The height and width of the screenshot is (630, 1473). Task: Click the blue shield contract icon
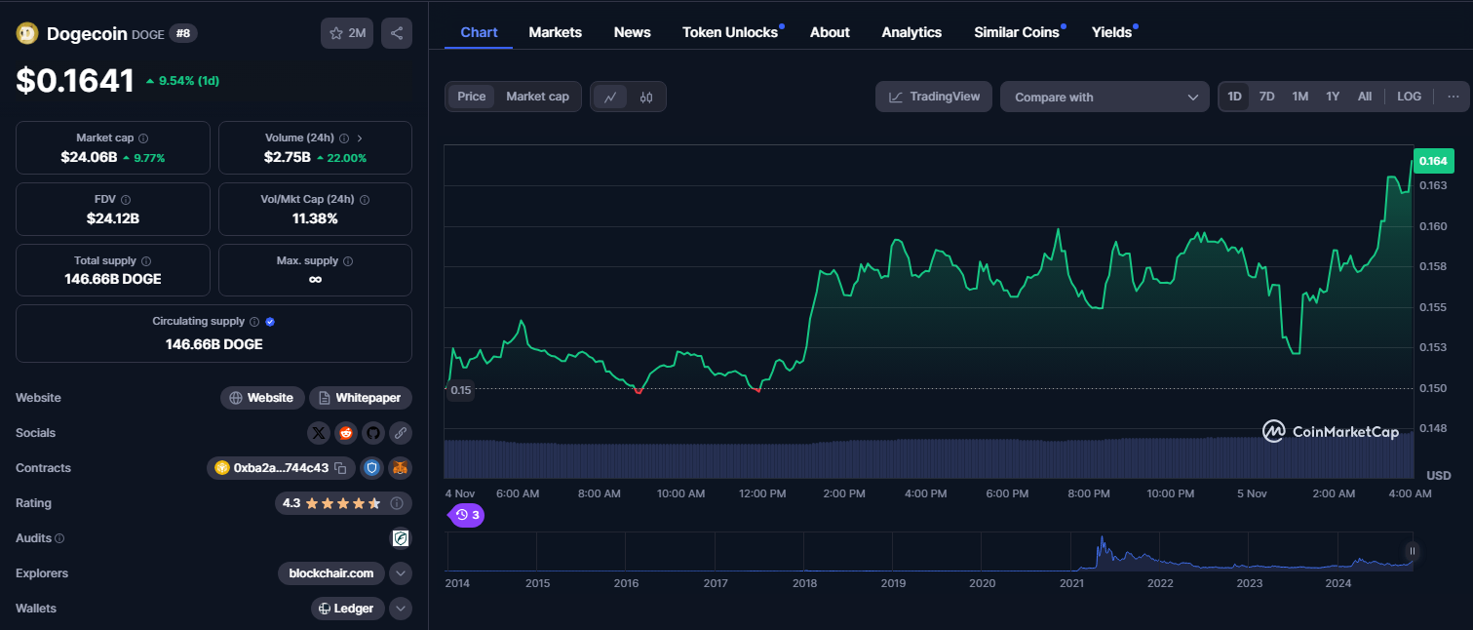tap(371, 468)
